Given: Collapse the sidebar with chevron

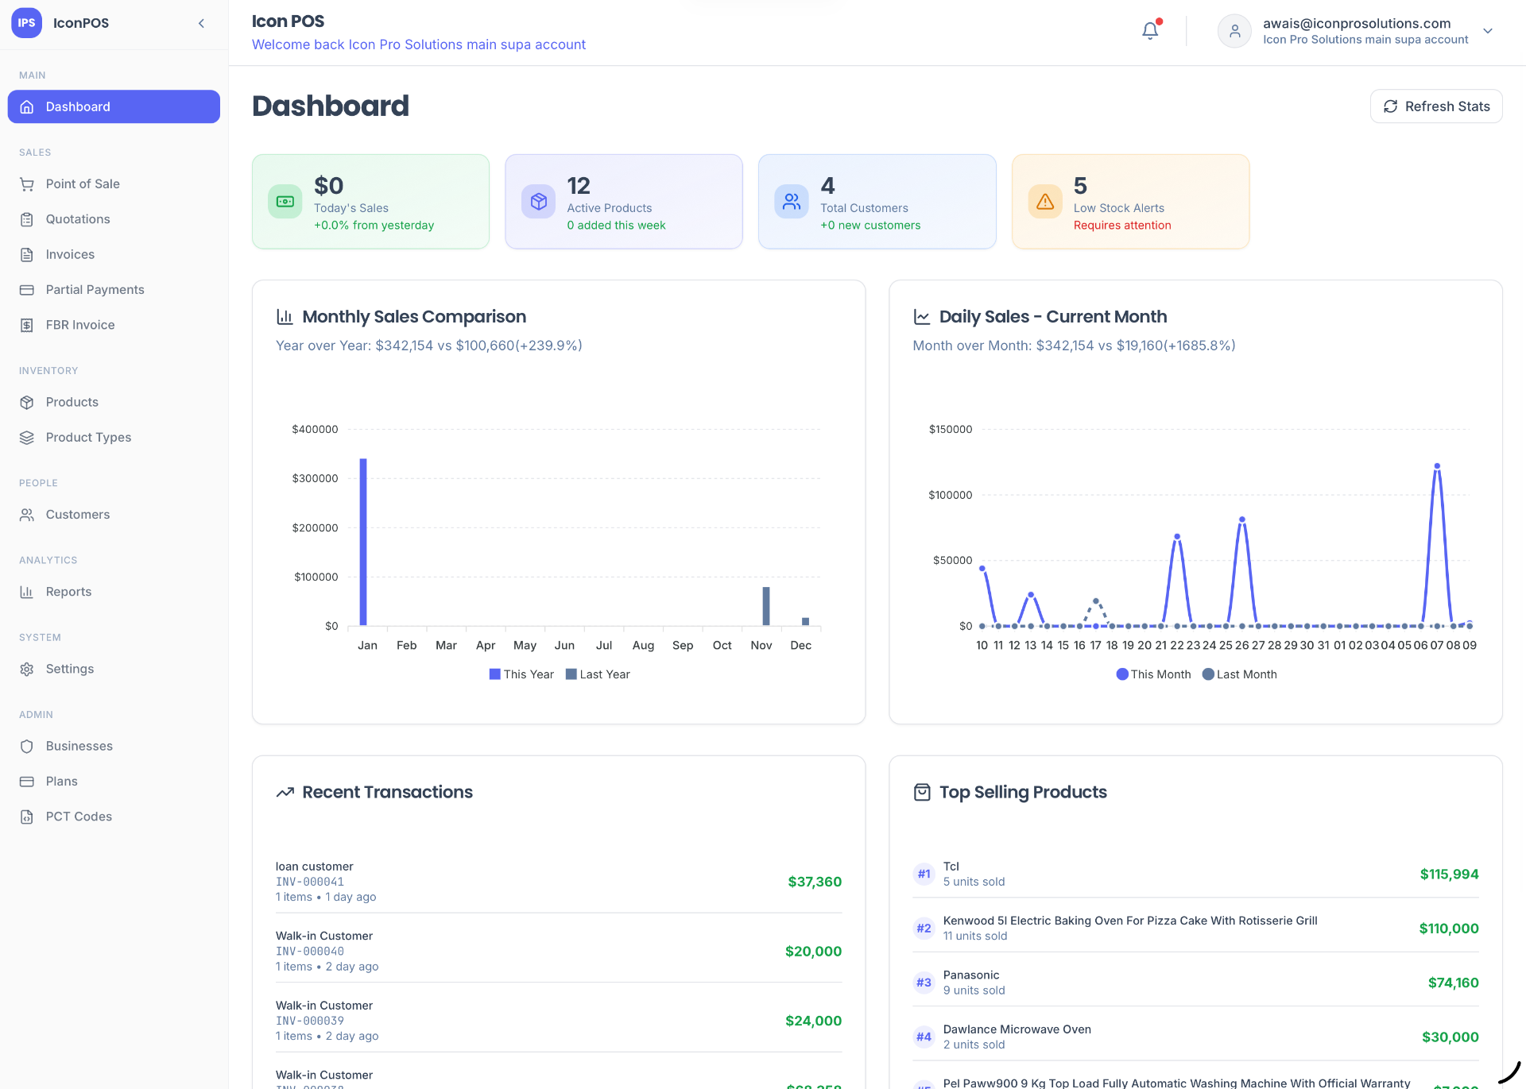Looking at the screenshot, I should pos(201,23).
